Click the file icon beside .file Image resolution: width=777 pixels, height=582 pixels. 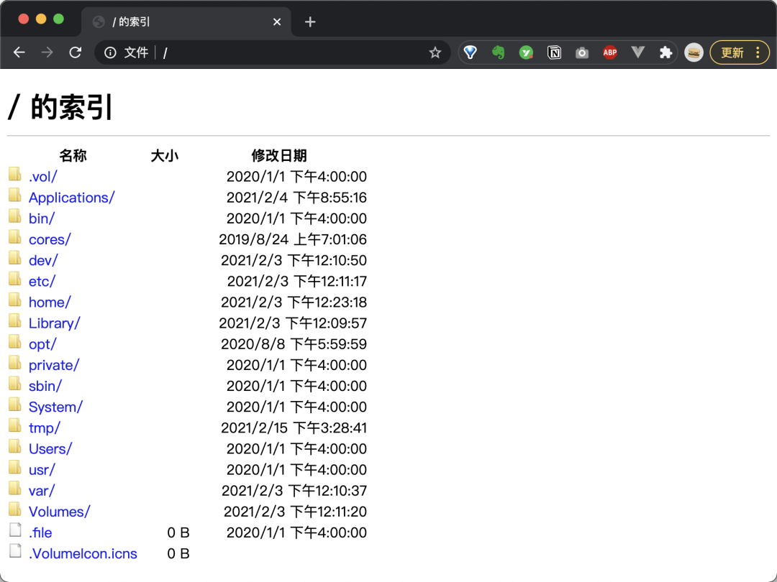(x=15, y=530)
